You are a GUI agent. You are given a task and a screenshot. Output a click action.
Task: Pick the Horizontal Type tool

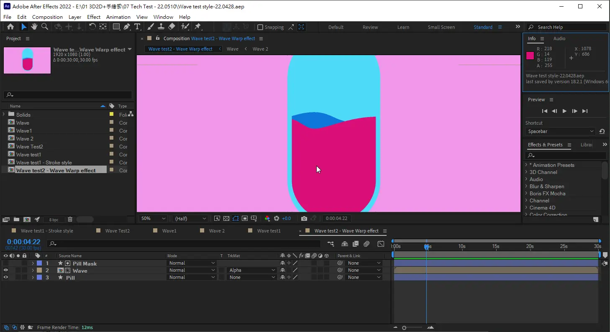pyautogui.click(x=137, y=27)
